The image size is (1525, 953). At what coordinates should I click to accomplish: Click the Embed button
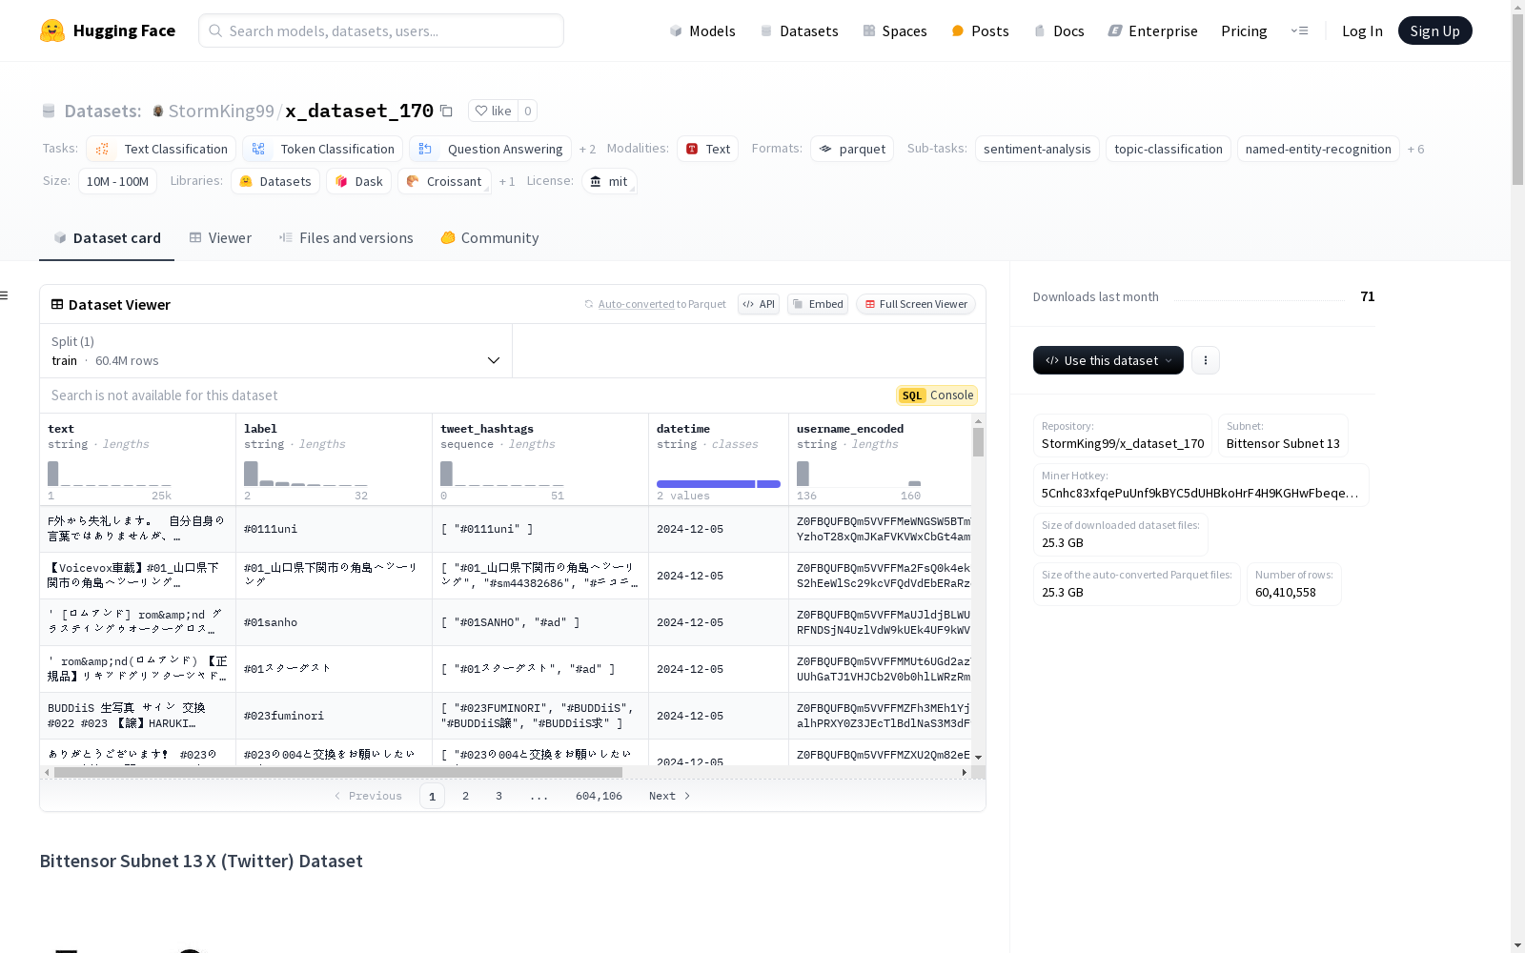(x=818, y=304)
